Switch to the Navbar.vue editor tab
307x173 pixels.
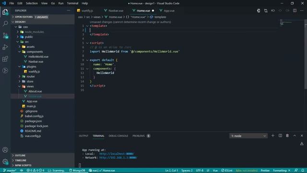(116, 11)
